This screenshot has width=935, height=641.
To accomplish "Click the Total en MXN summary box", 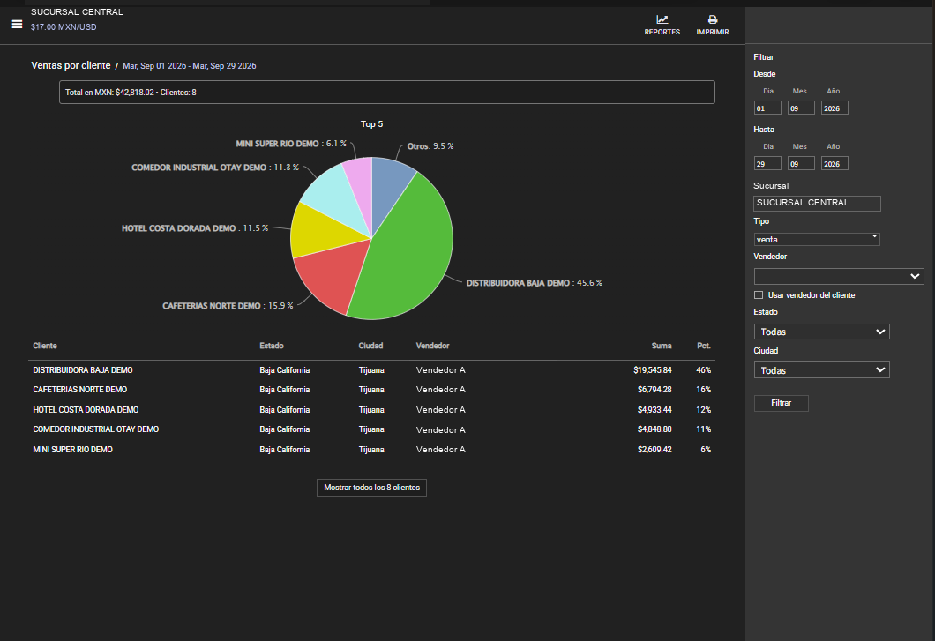I will tap(387, 93).
